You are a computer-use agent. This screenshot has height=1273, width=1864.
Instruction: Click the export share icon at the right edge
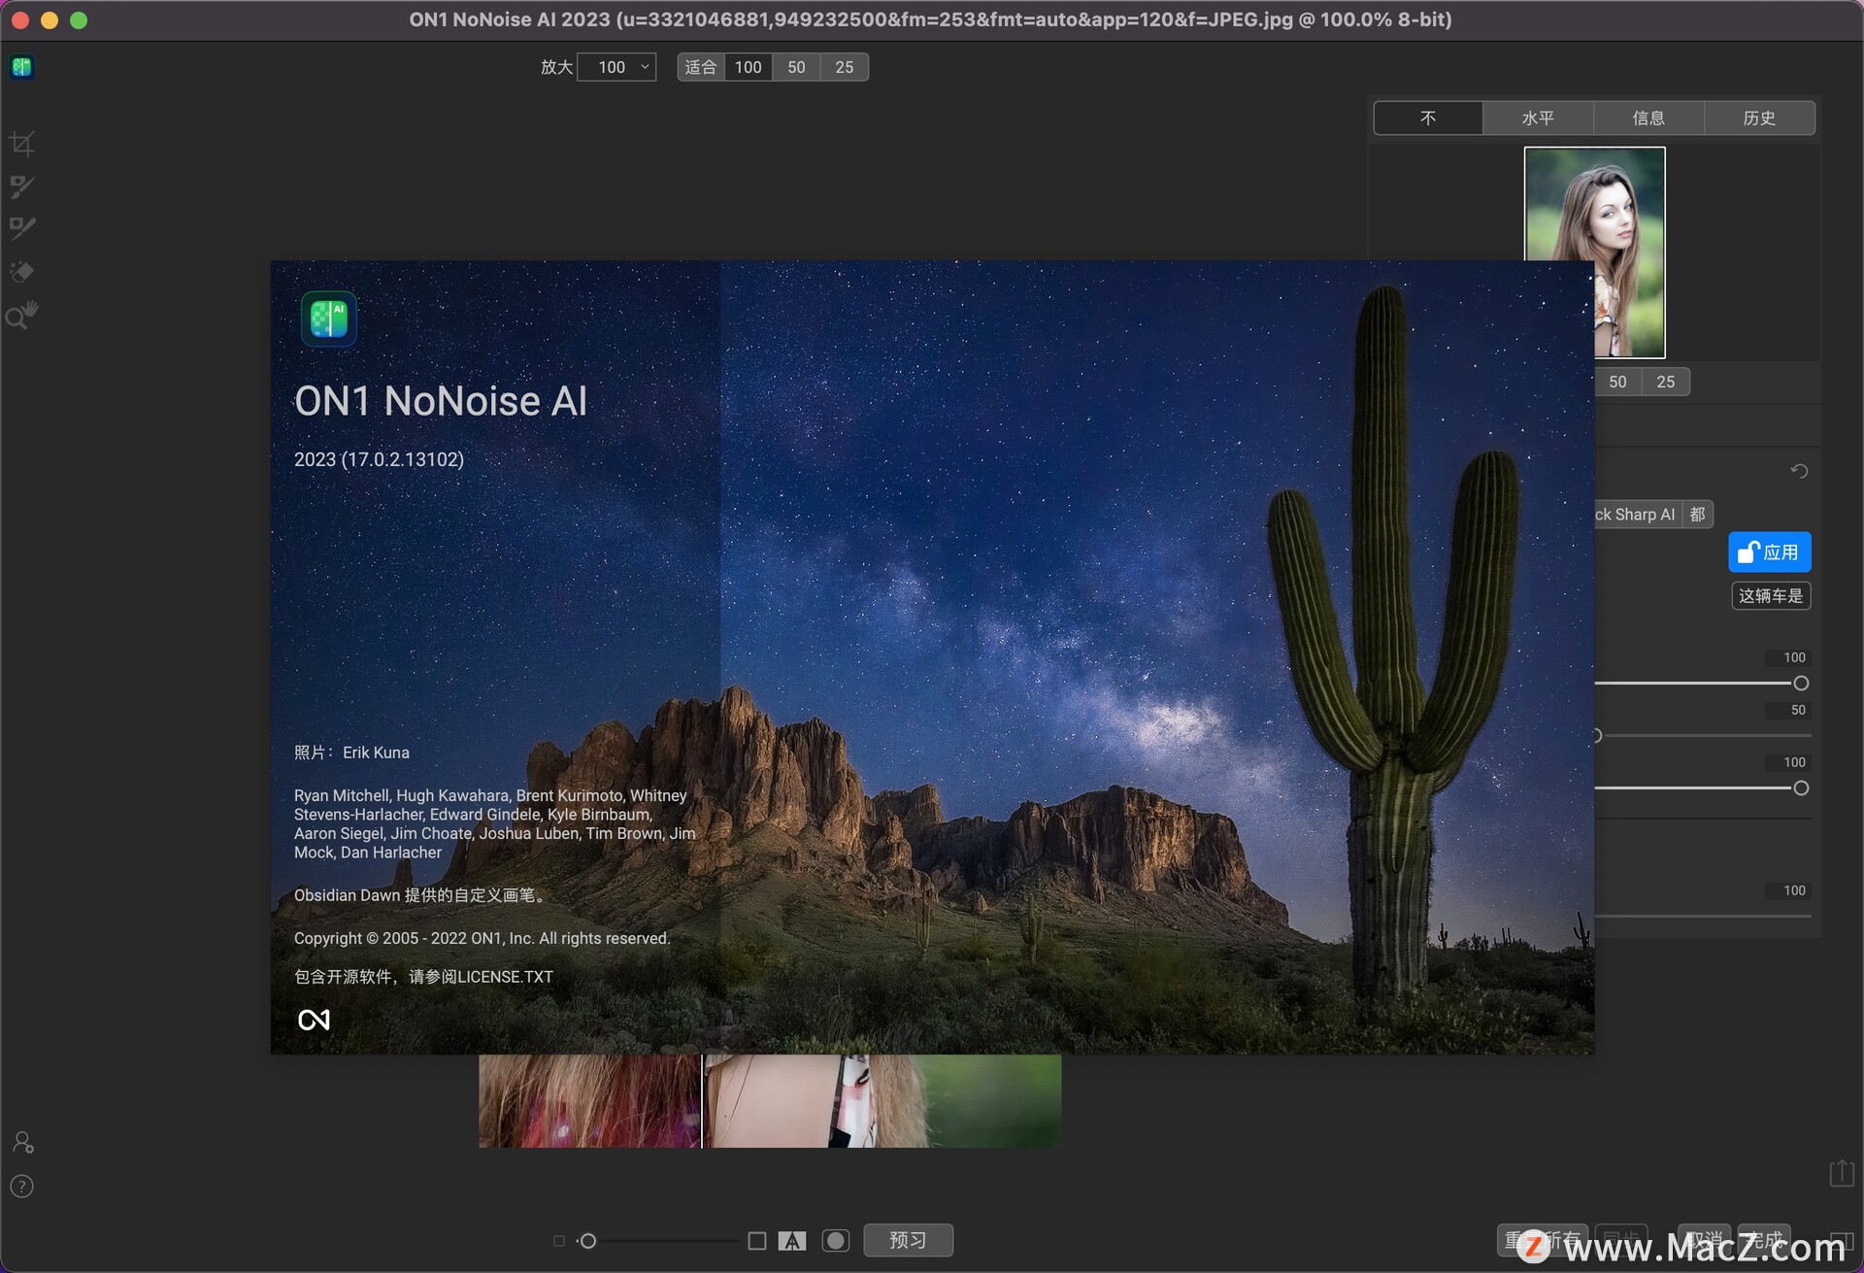pos(1842,1172)
